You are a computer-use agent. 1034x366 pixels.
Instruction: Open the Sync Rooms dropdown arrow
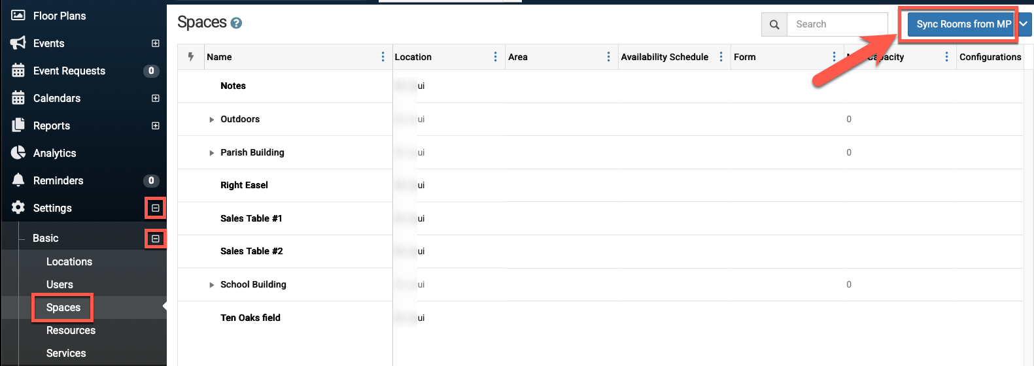[1024, 24]
